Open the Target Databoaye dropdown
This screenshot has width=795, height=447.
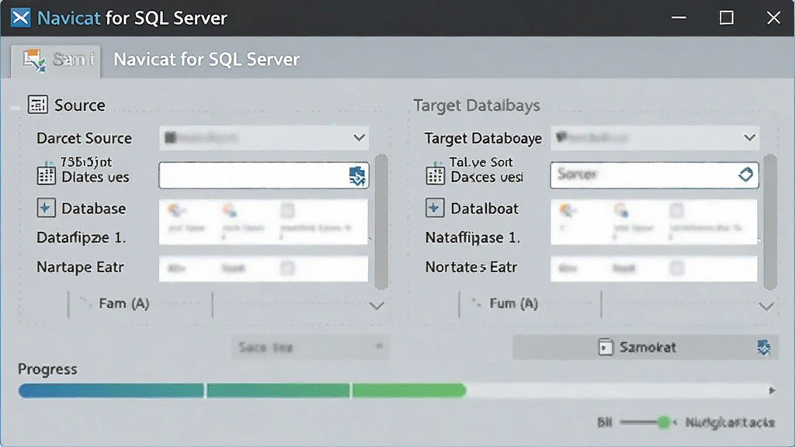pyautogui.click(x=654, y=138)
